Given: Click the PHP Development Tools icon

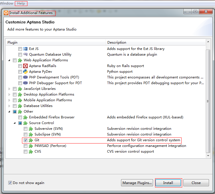Looking at the screenshot, I should coord(25,77).
